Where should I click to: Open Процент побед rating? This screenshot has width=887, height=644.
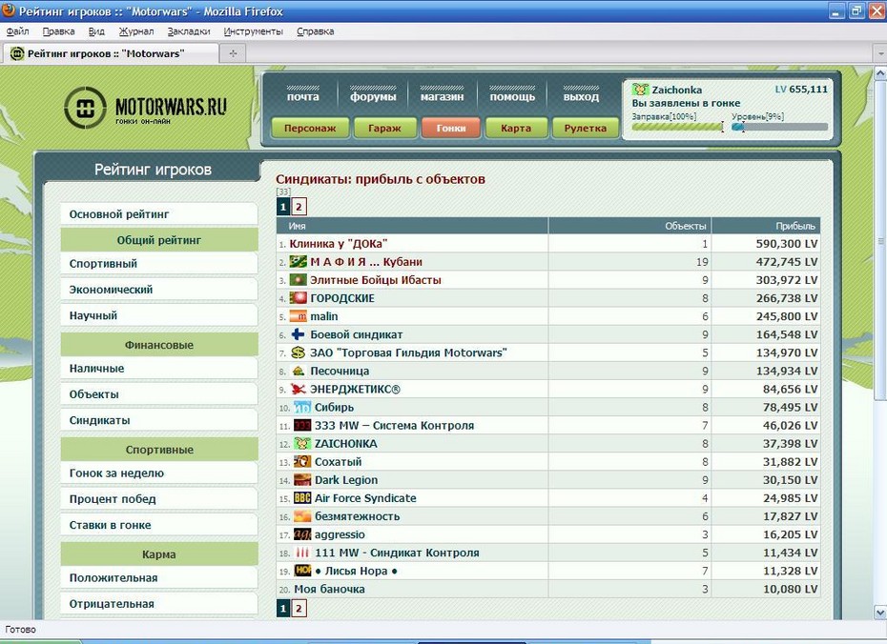coord(159,499)
